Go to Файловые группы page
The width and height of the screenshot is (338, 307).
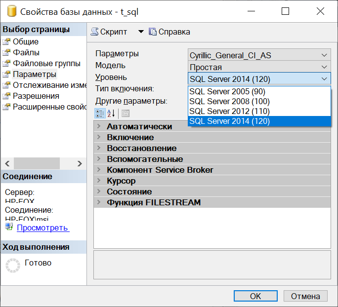[46, 63]
